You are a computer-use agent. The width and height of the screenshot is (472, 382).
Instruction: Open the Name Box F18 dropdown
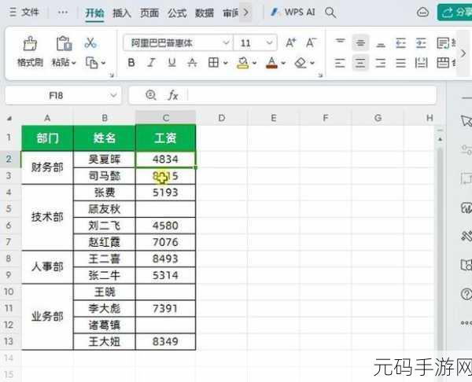tap(113, 96)
